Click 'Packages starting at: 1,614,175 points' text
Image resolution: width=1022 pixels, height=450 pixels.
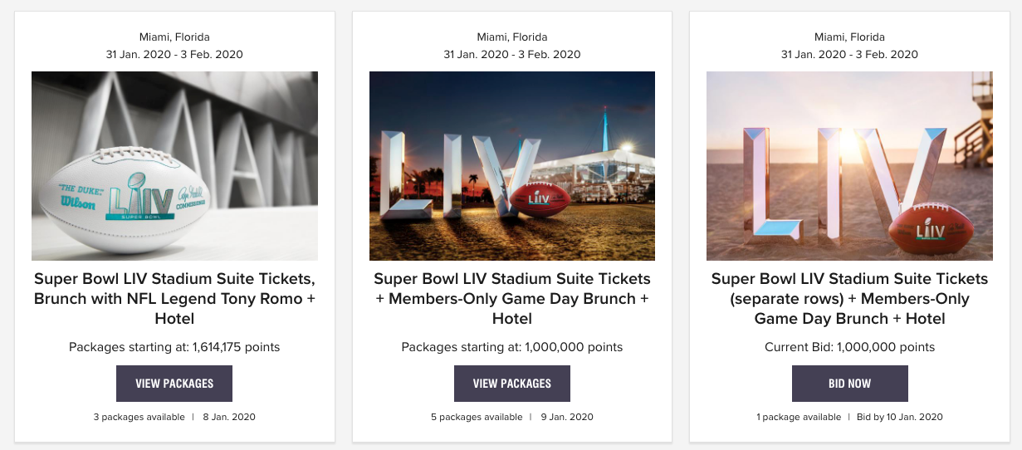[x=174, y=347]
